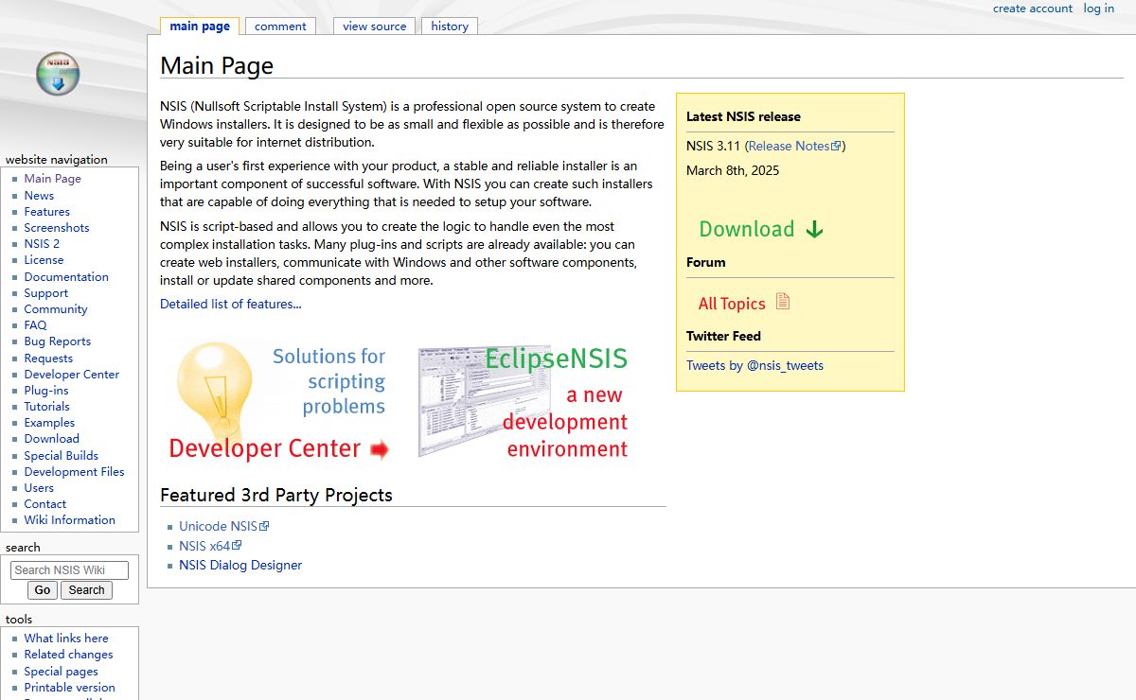
Task: Open the Community sidebar link
Action: tap(56, 309)
